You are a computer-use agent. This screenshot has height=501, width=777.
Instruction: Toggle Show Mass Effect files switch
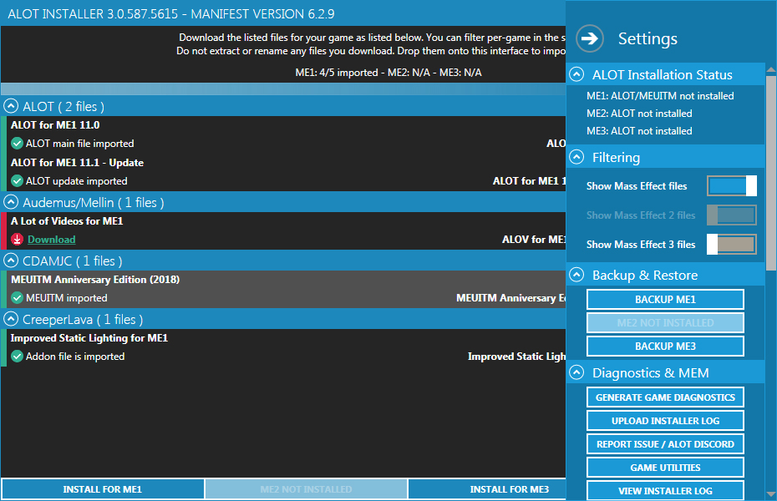732,186
